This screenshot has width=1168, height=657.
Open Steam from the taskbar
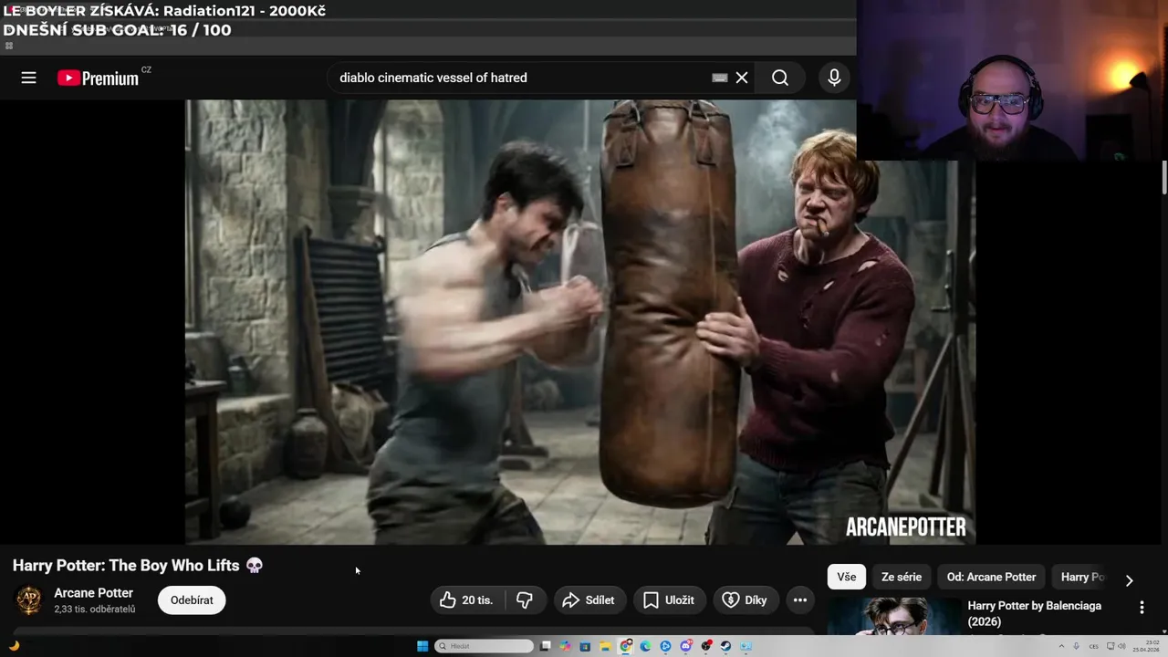[725, 646]
